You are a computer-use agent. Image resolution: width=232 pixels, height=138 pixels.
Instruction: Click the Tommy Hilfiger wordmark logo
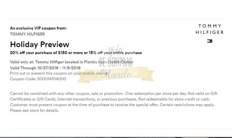210,29
